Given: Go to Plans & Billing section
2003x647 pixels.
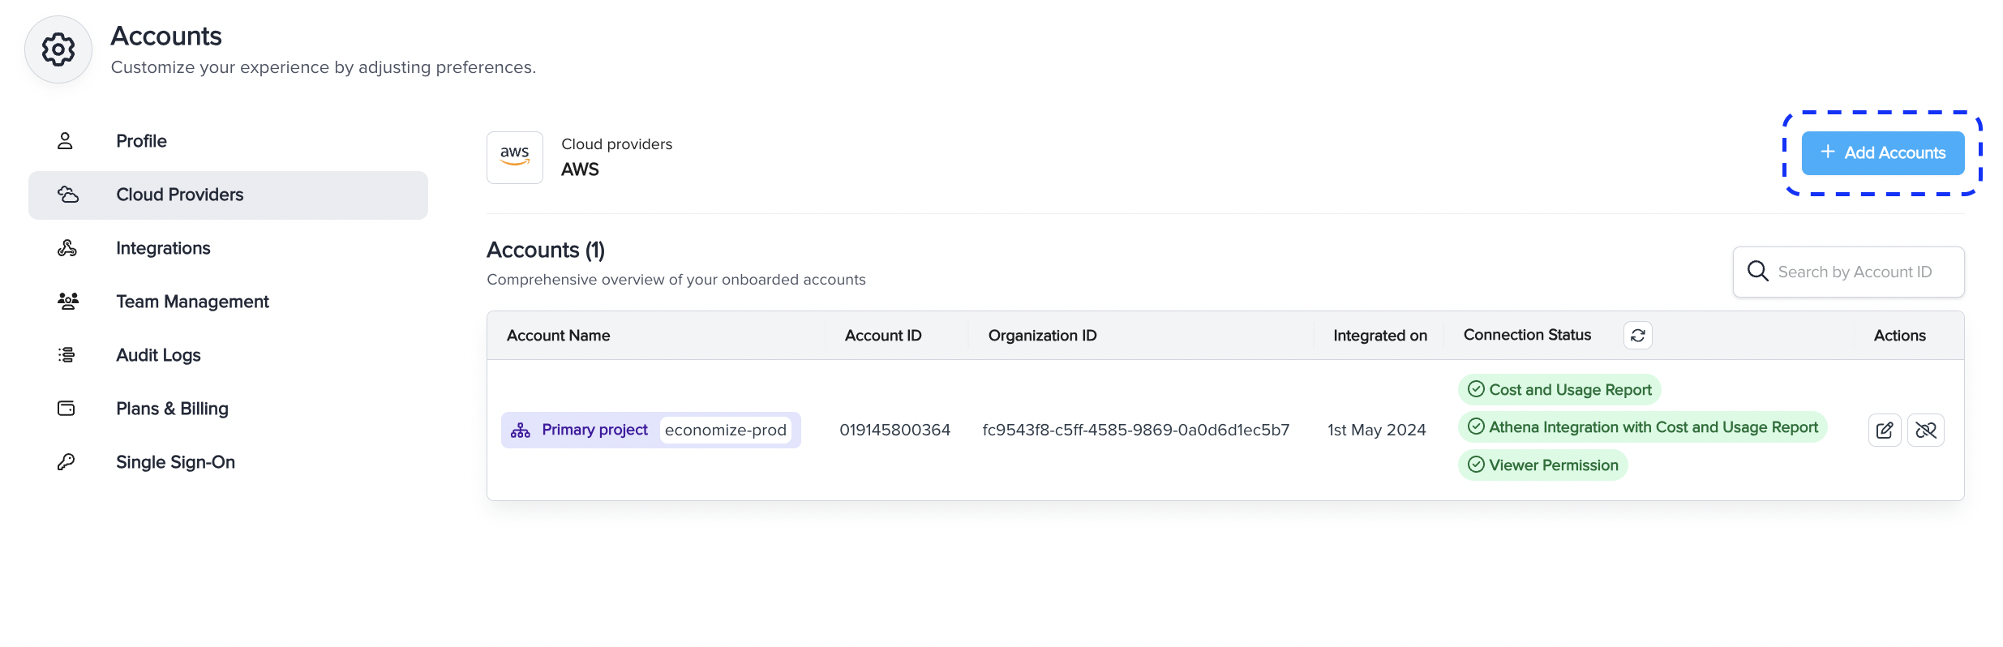Looking at the screenshot, I should (x=172, y=409).
